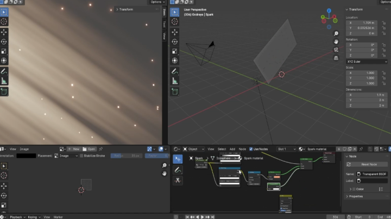This screenshot has width=391, height=219.
Task: Toggle the Use Nodes checkbox
Action: (x=251, y=149)
